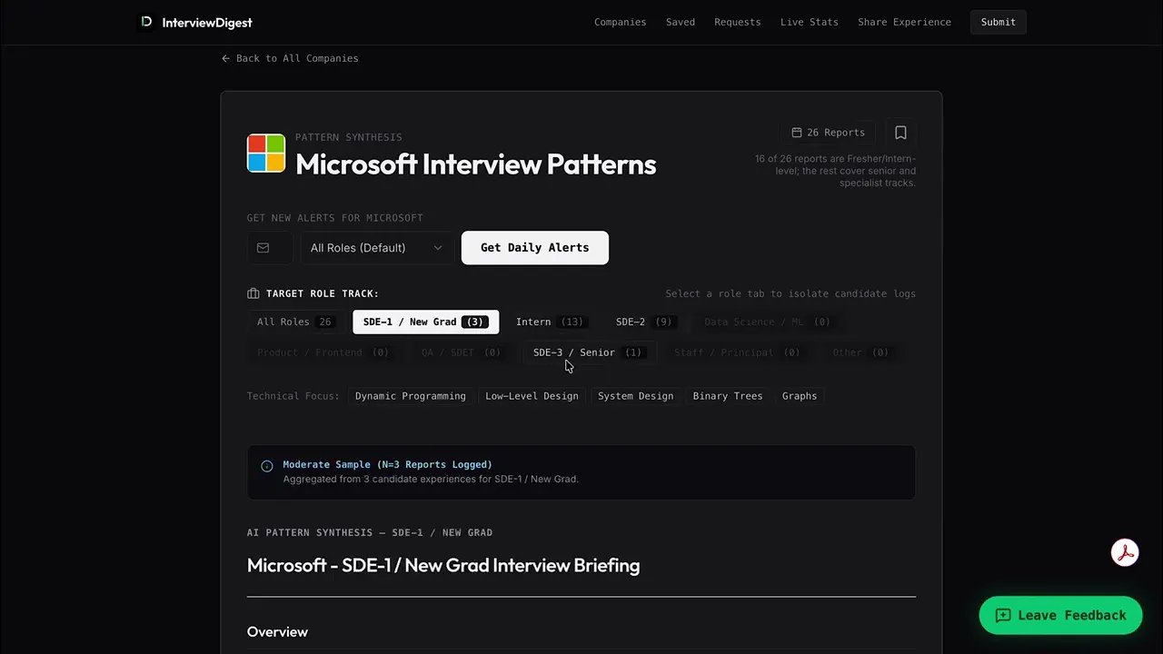The height and width of the screenshot is (654, 1163).
Task: Click the Overview section heading
Action: tap(277, 631)
